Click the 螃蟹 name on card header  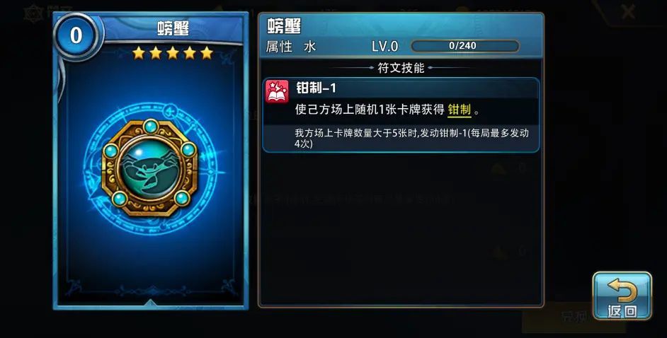pyautogui.click(x=173, y=29)
